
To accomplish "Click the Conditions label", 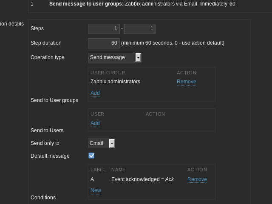I will 43,198.
